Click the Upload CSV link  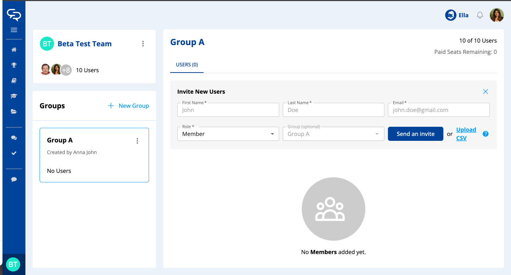[466, 134]
